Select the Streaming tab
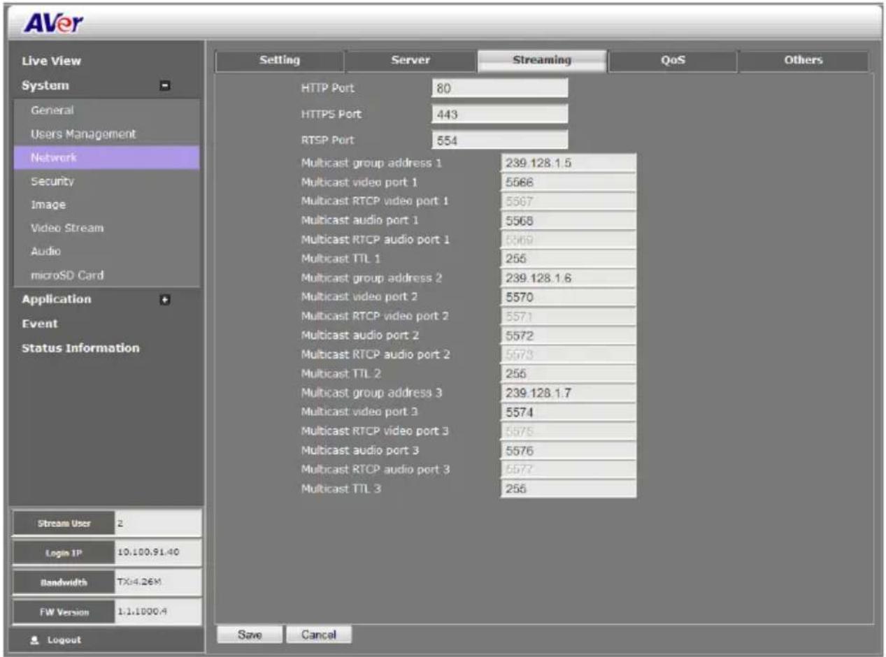The image size is (886, 657). (x=542, y=61)
